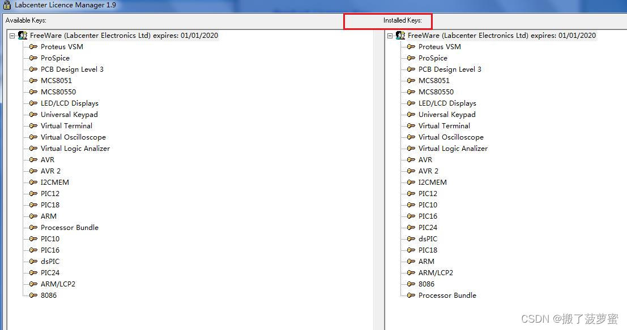Select ARM in Available Keys

coord(48,216)
